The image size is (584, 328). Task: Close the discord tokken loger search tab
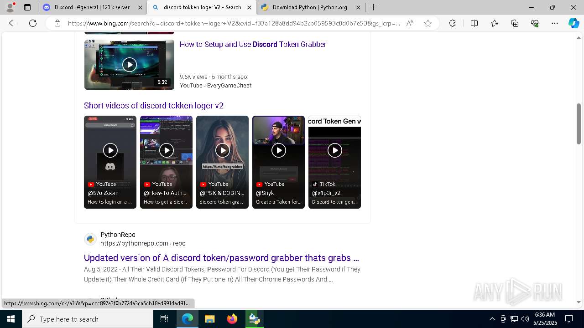(x=249, y=7)
